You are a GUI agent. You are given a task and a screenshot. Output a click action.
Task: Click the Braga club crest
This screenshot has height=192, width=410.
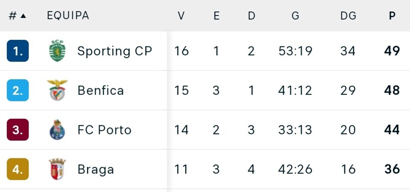(x=57, y=169)
